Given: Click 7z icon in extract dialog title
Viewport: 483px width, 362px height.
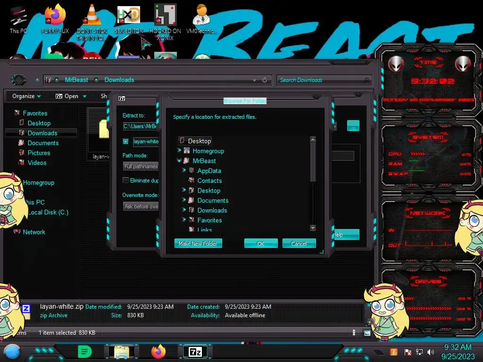Looking at the screenshot, I should point(122,99).
